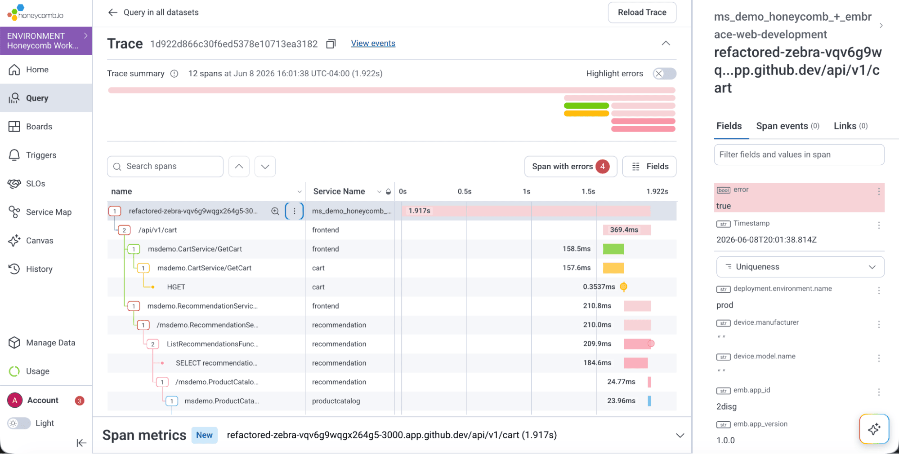Image resolution: width=899 pixels, height=454 pixels.
Task: Toggle the Service Name column color indicator
Action: [389, 192]
